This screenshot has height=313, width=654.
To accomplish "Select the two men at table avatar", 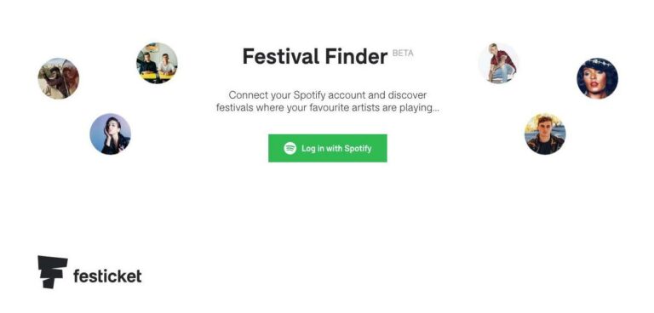I will click(x=157, y=63).
